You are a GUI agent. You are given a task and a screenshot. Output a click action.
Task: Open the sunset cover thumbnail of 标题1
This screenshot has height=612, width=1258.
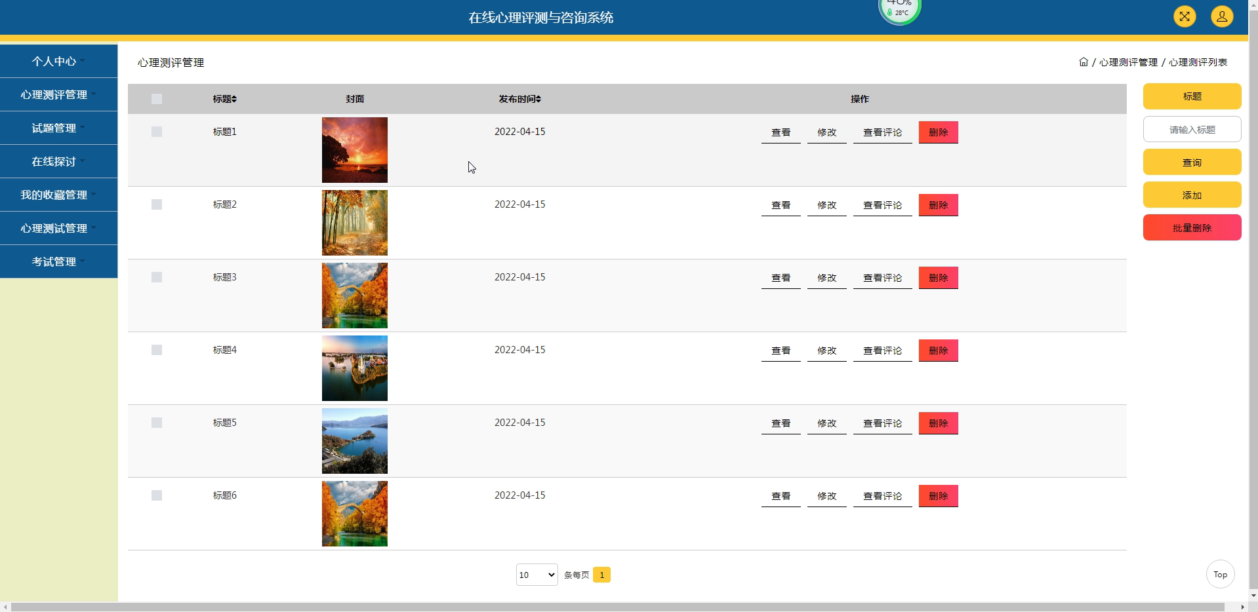coord(354,150)
